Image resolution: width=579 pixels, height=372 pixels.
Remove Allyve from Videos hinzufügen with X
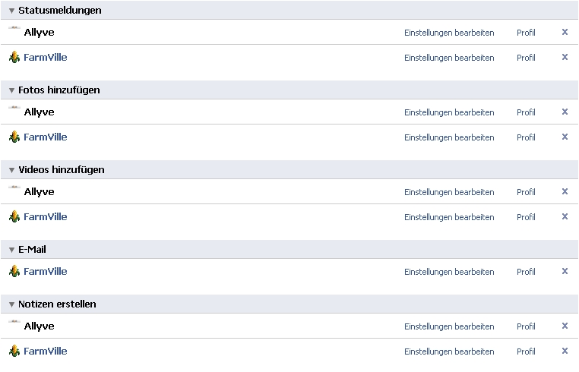[x=565, y=191]
